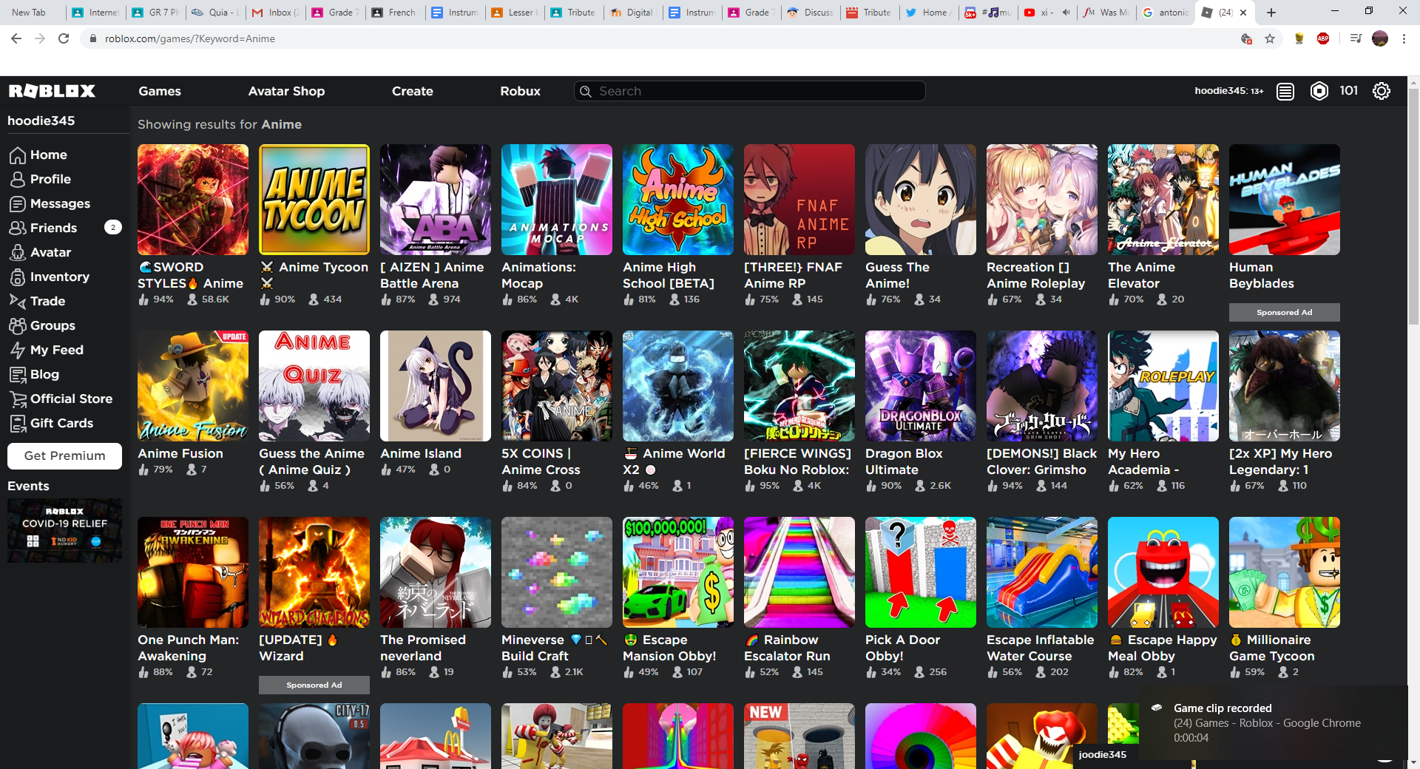Image resolution: width=1420 pixels, height=769 pixels.
Task: Open the Mineverse Build Craft thumbnail
Action: click(x=557, y=572)
